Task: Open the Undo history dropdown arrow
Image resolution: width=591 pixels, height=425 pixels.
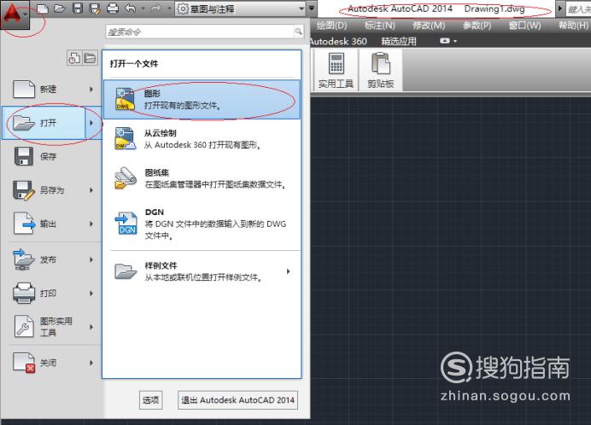Action: click(x=143, y=9)
